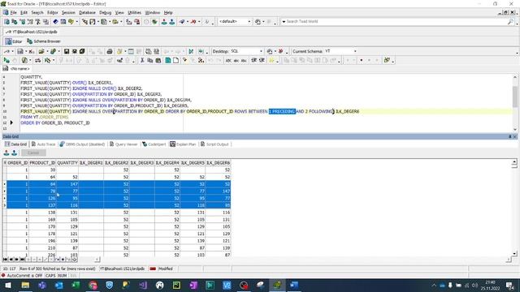
Task: Open the Window menu
Action: [x=153, y=13]
